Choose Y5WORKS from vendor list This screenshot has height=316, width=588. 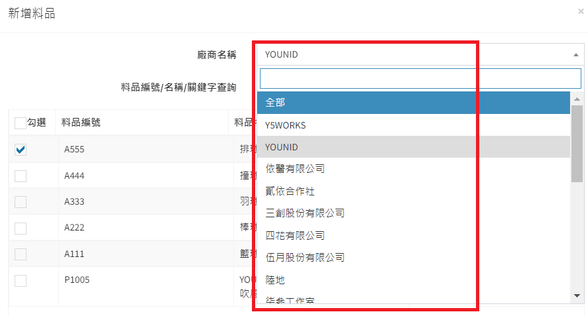coord(414,125)
